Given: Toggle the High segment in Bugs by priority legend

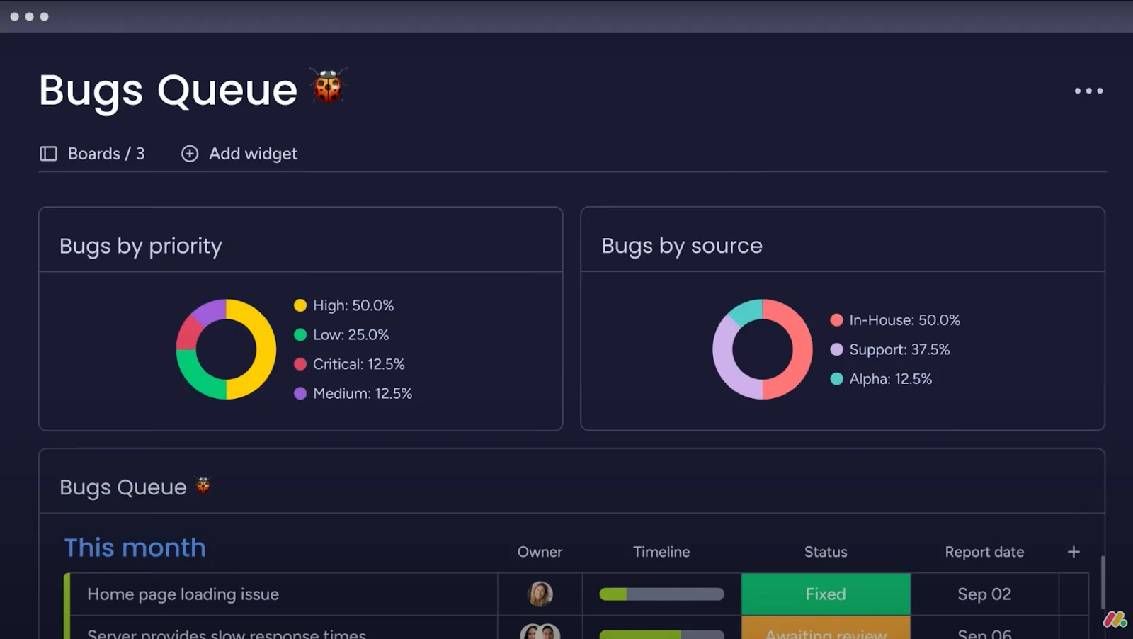Looking at the screenshot, I should (346, 305).
